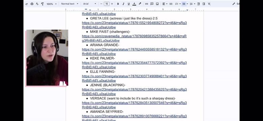263x121 pixels.
Task: Click the Clear formatting icon
Action: point(209,4)
